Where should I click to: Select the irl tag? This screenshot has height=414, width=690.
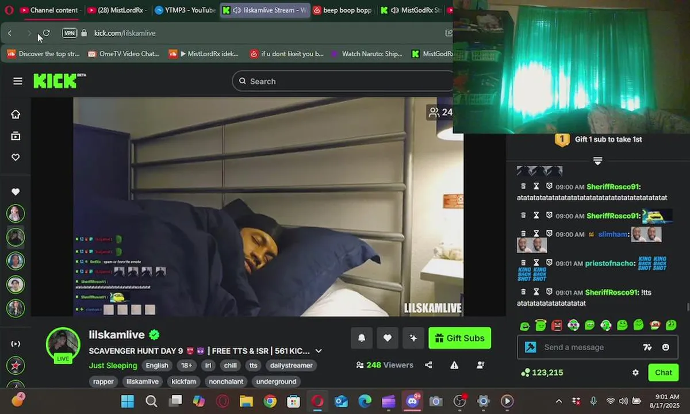tap(208, 365)
